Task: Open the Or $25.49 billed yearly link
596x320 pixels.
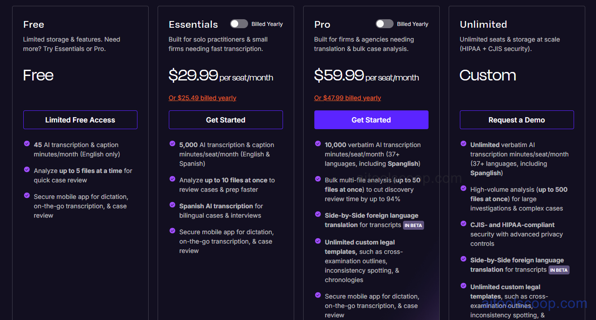Action: (202, 97)
